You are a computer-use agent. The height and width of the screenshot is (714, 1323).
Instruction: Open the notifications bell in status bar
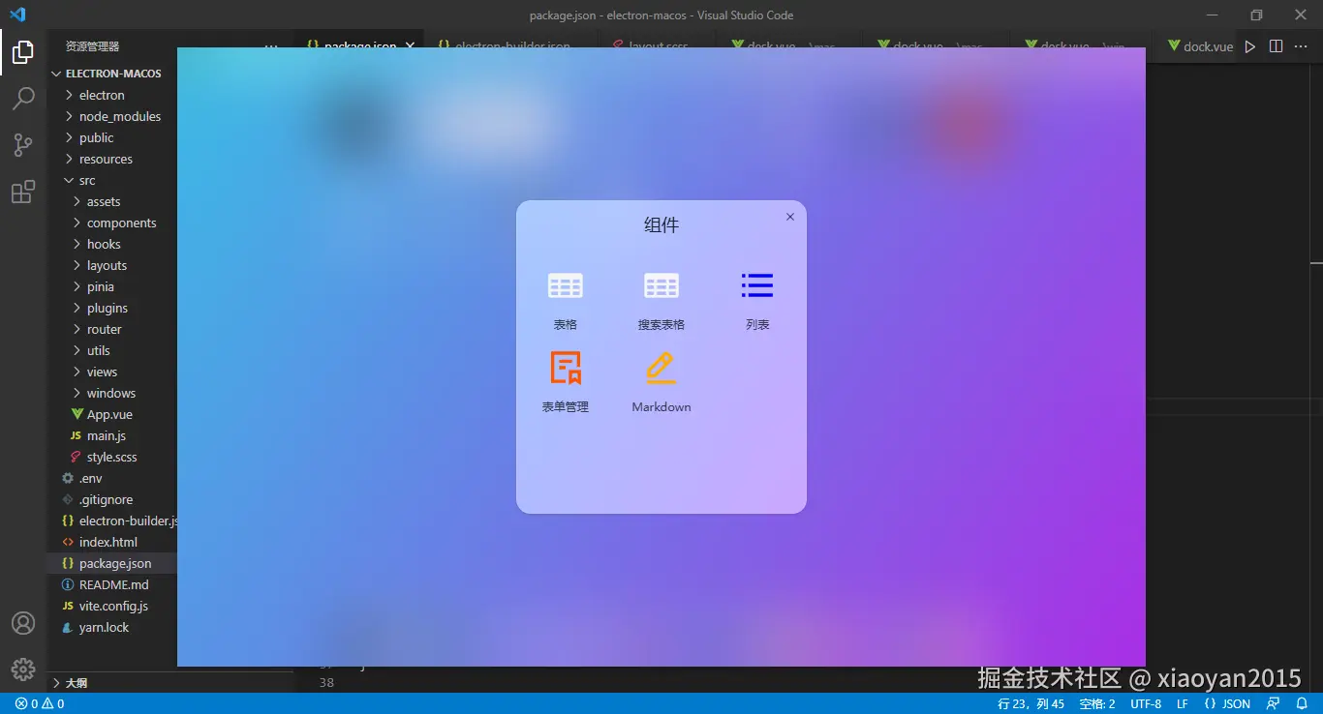point(1302,703)
